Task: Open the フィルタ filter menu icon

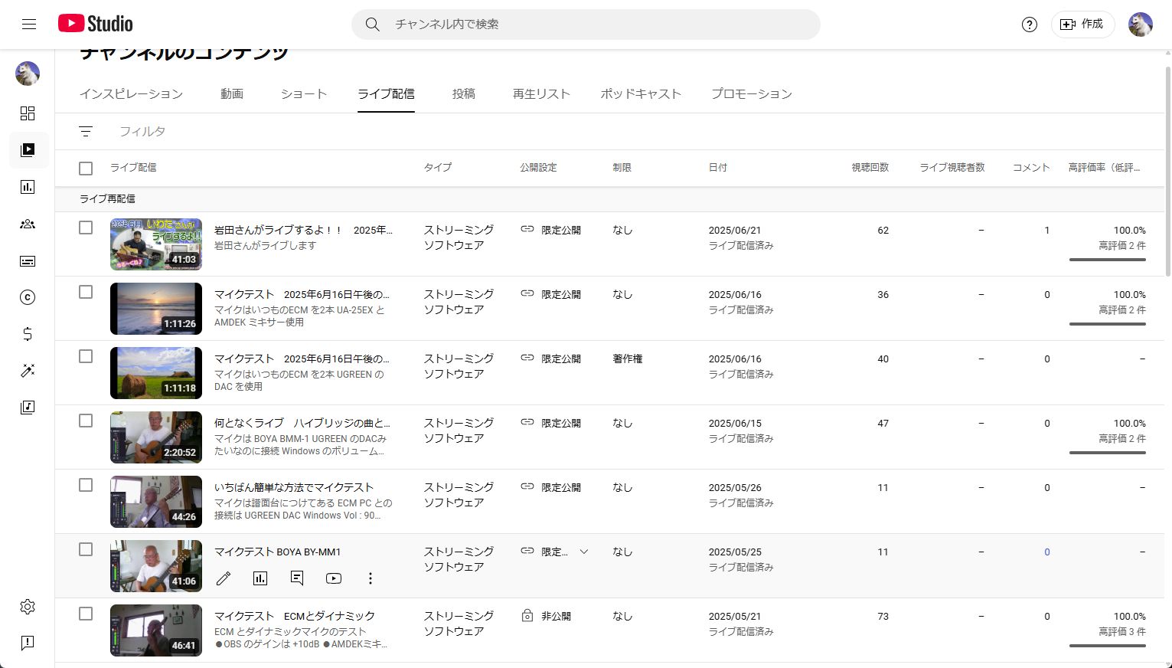Action: click(86, 132)
